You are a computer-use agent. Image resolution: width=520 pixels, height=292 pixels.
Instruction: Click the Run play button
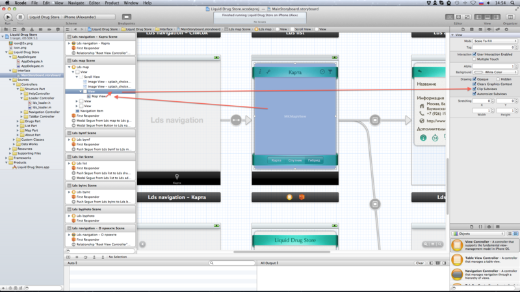coord(8,17)
